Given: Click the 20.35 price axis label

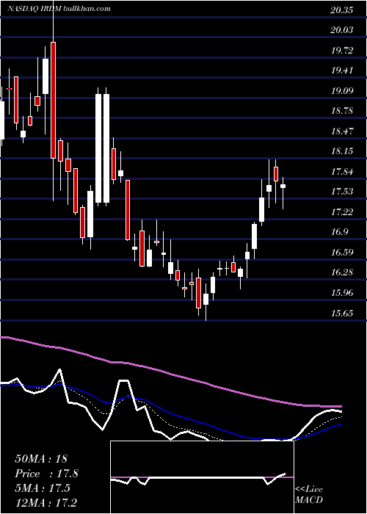Looking at the screenshot, I should pos(342,10).
